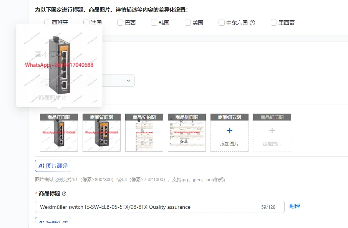This screenshot has height=228, width=348.
Task: Click the image ratio hint text
Action: pyautogui.click(x=130, y=180)
